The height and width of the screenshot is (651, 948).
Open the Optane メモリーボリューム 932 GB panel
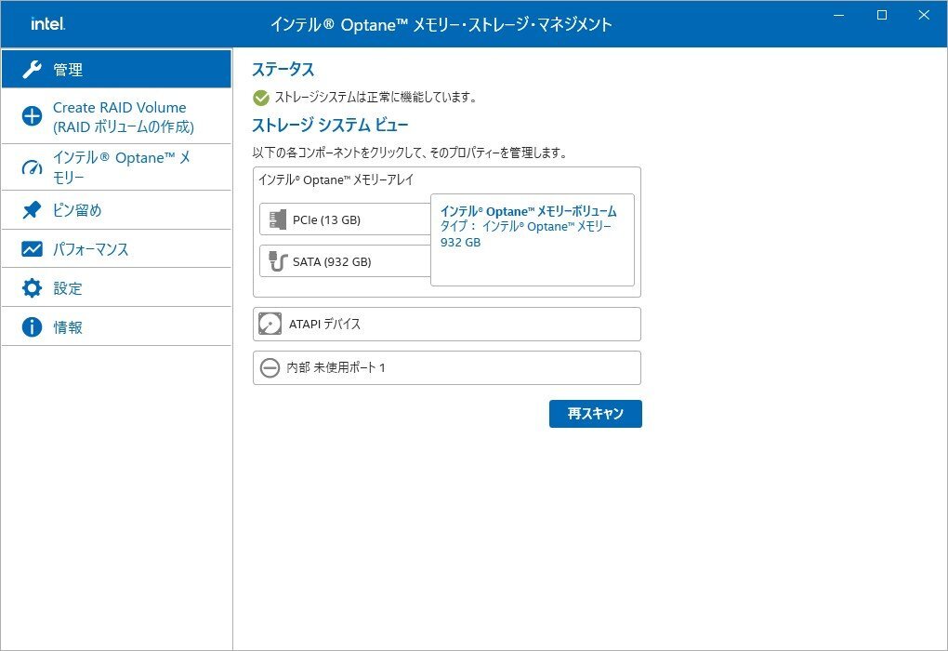pyautogui.click(x=533, y=240)
